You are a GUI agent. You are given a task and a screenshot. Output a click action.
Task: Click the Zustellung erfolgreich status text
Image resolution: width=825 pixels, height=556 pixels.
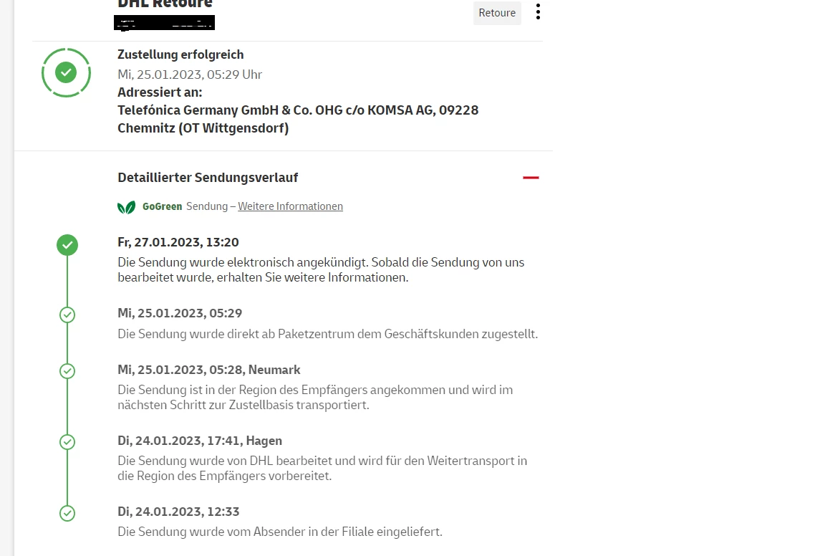point(180,54)
